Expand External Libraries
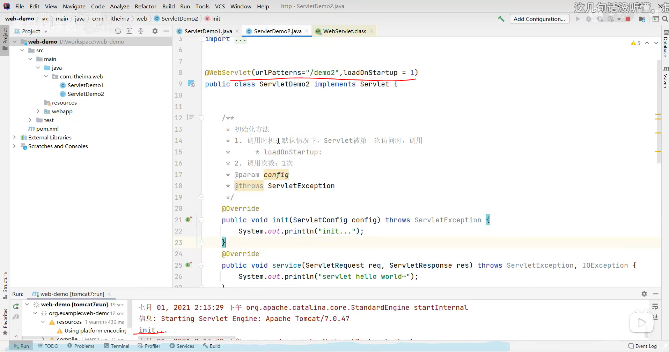 [15, 137]
